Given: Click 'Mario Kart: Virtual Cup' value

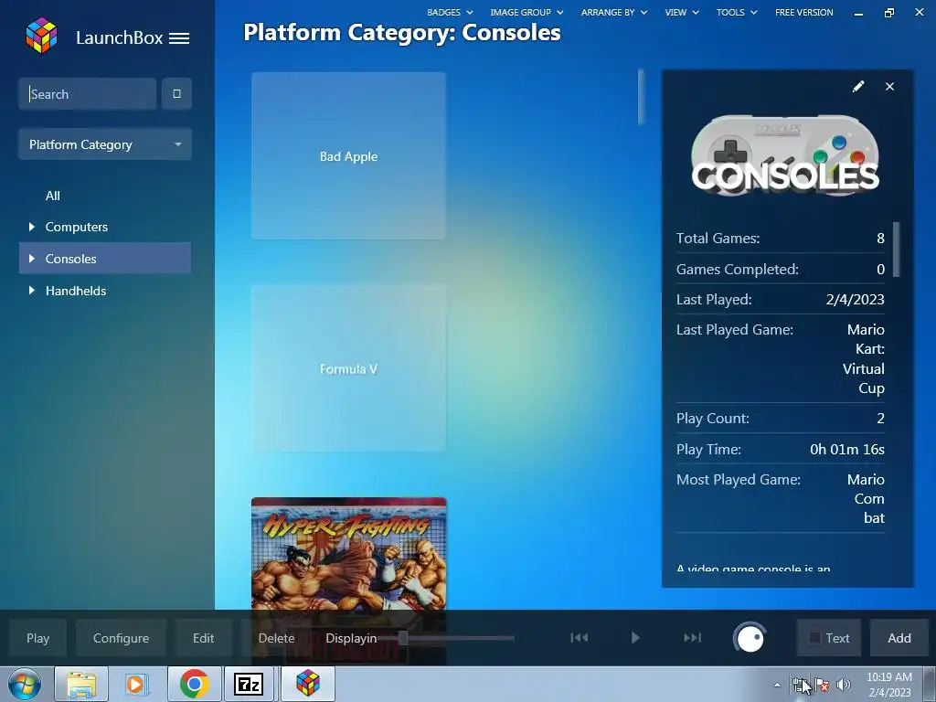Looking at the screenshot, I should (864, 358).
